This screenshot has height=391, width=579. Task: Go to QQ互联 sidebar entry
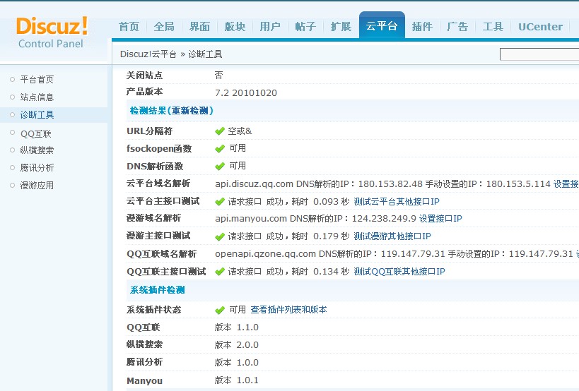pyautogui.click(x=35, y=133)
